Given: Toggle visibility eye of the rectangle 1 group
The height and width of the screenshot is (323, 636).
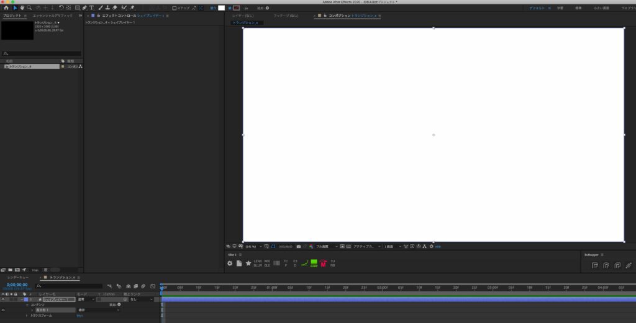Looking at the screenshot, I should (x=3, y=310).
